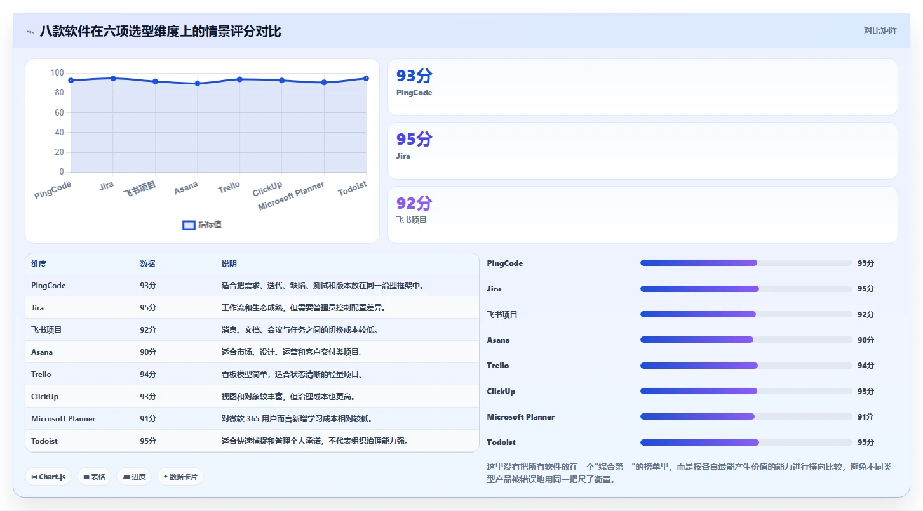The height and width of the screenshot is (511, 923).
Task: Click the Asana progress bar
Action: (x=746, y=340)
